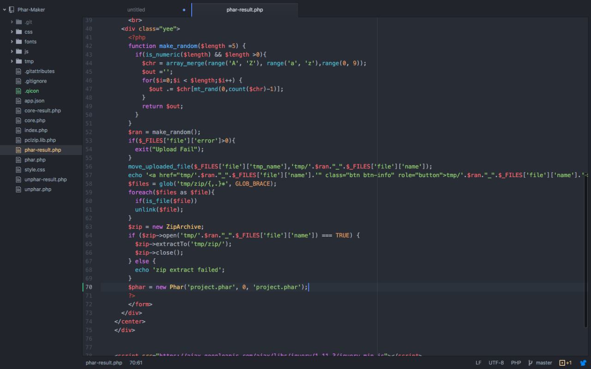The width and height of the screenshot is (591, 369).
Task: Open phar.php from the tree
Action: point(35,160)
